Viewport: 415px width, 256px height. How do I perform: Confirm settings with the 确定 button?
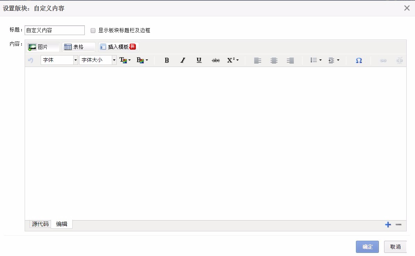click(x=367, y=247)
